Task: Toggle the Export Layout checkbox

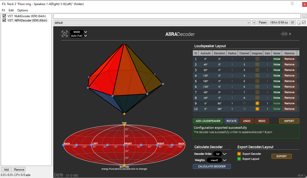Action: (239, 159)
